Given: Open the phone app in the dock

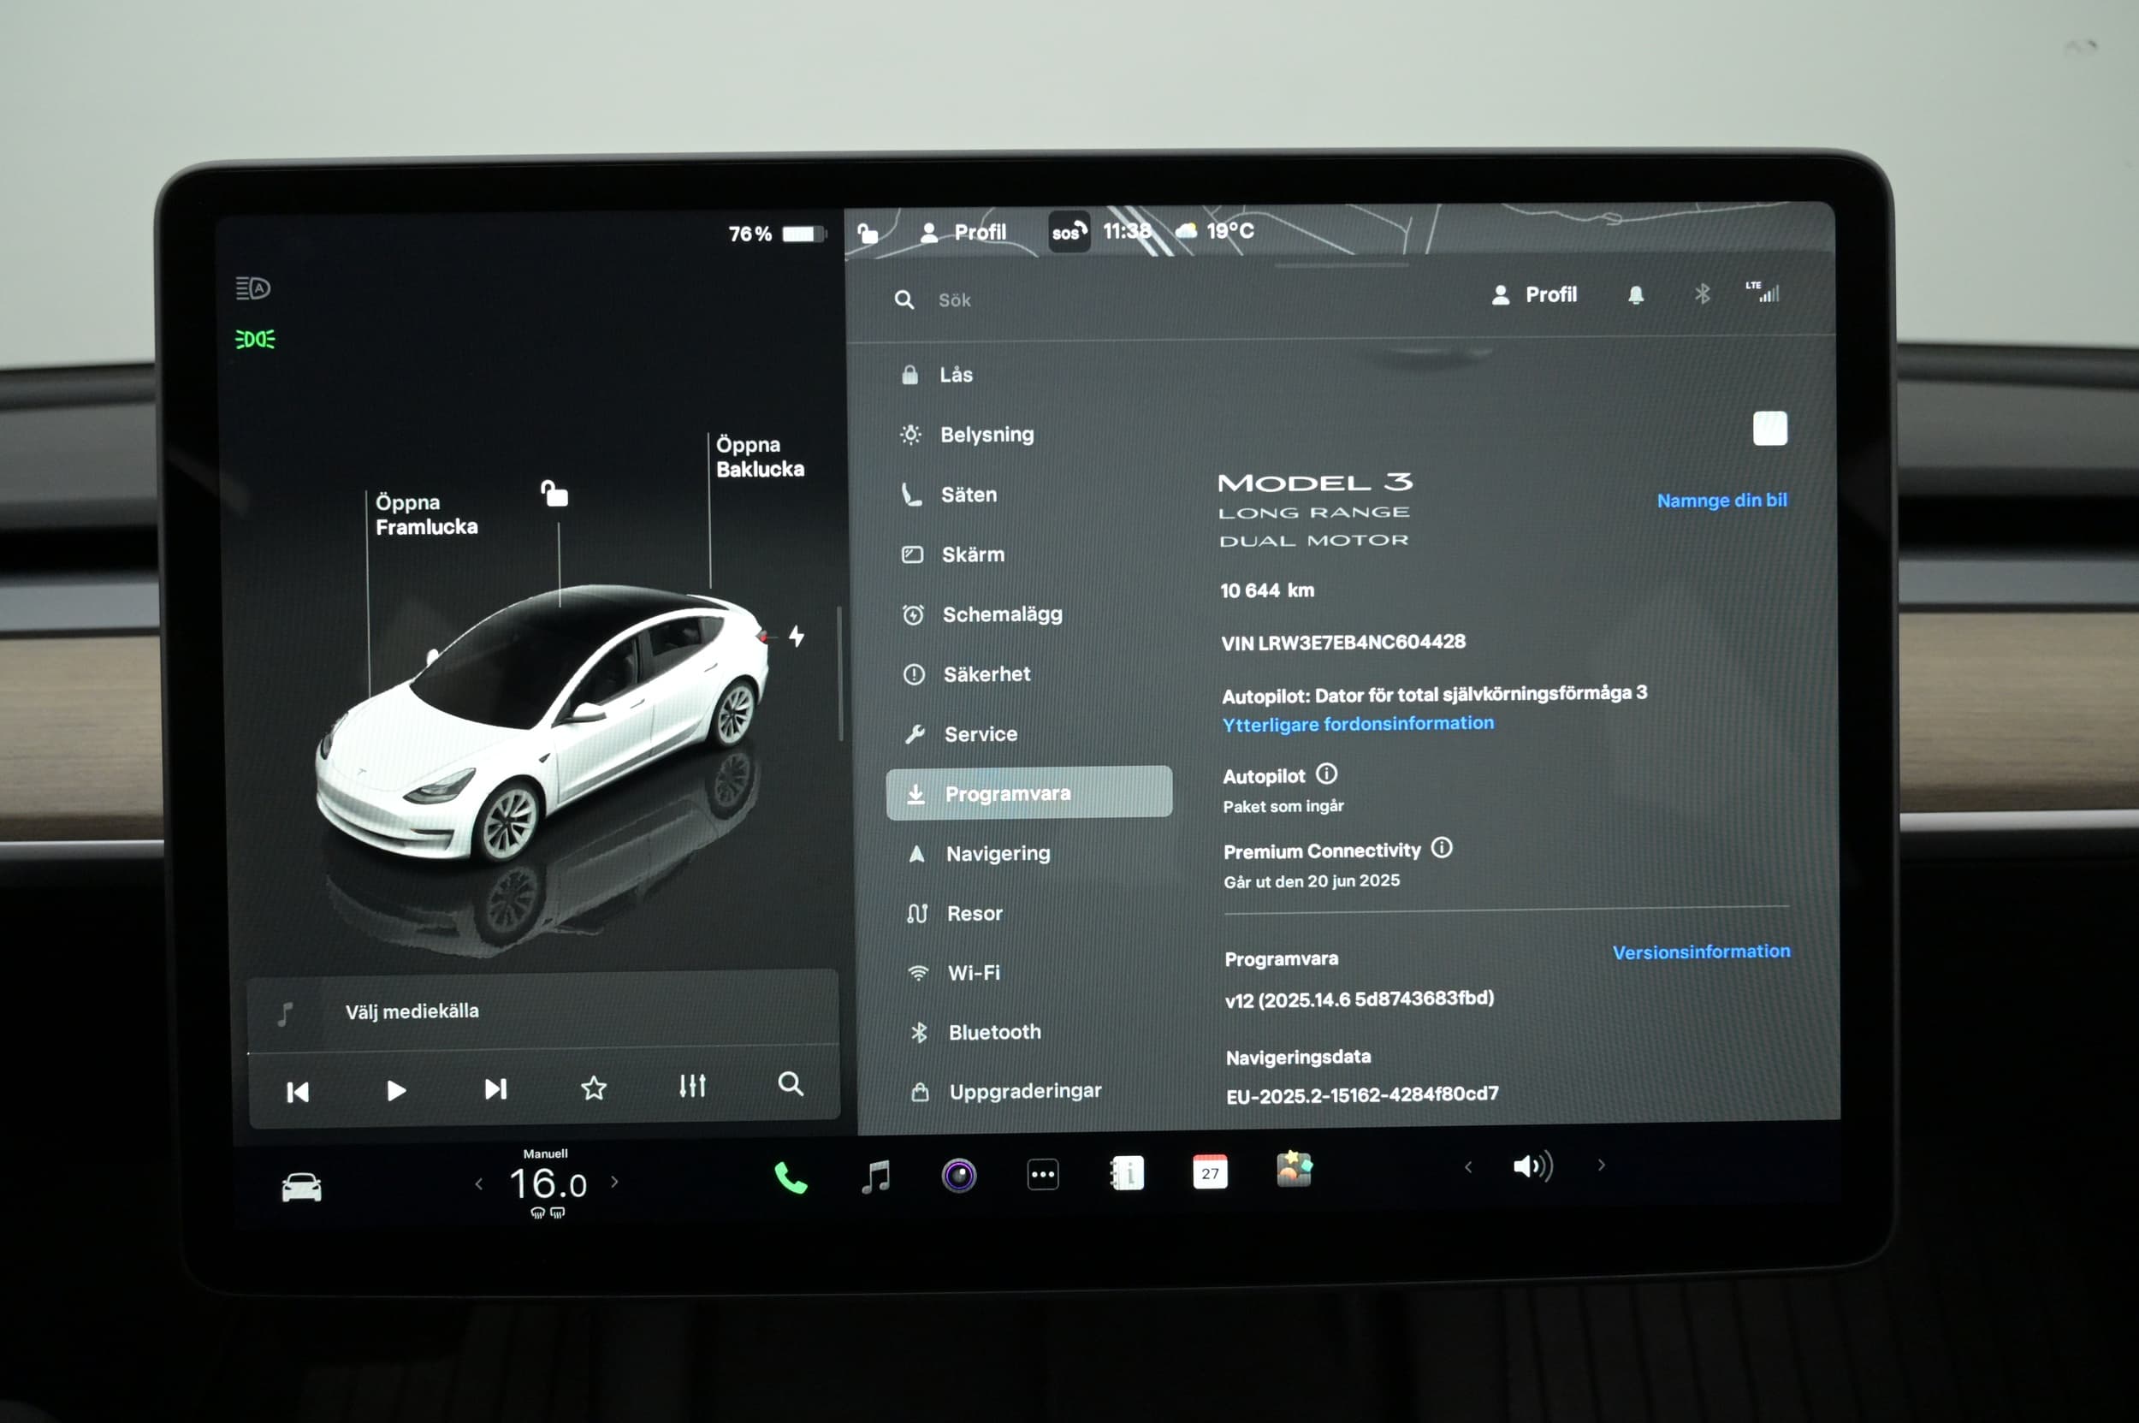Looking at the screenshot, I should tap(791, 1178).
